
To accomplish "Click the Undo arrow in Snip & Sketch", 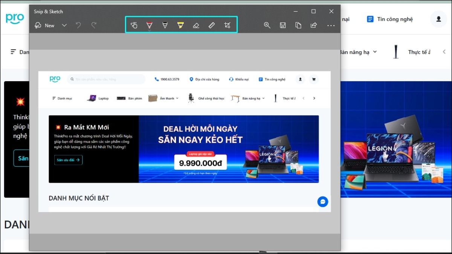I will click(78, 25).
